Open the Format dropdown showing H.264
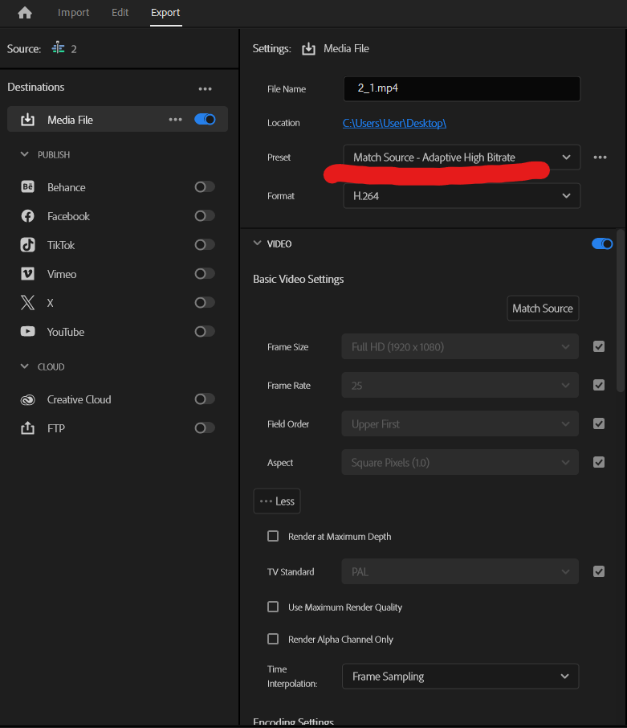This screenshot has width=627, height=728. pos(462,195)
